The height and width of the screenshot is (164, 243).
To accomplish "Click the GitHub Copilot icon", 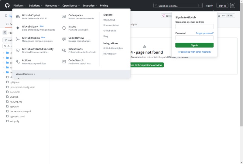I will pos(18,17).
